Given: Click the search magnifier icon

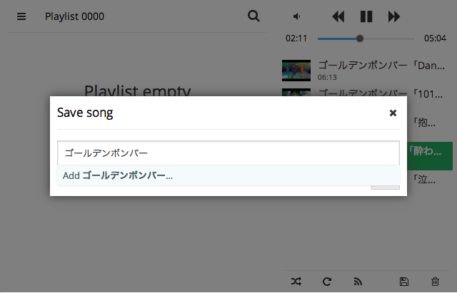Looking at the screenshot, I should [253, 16].
